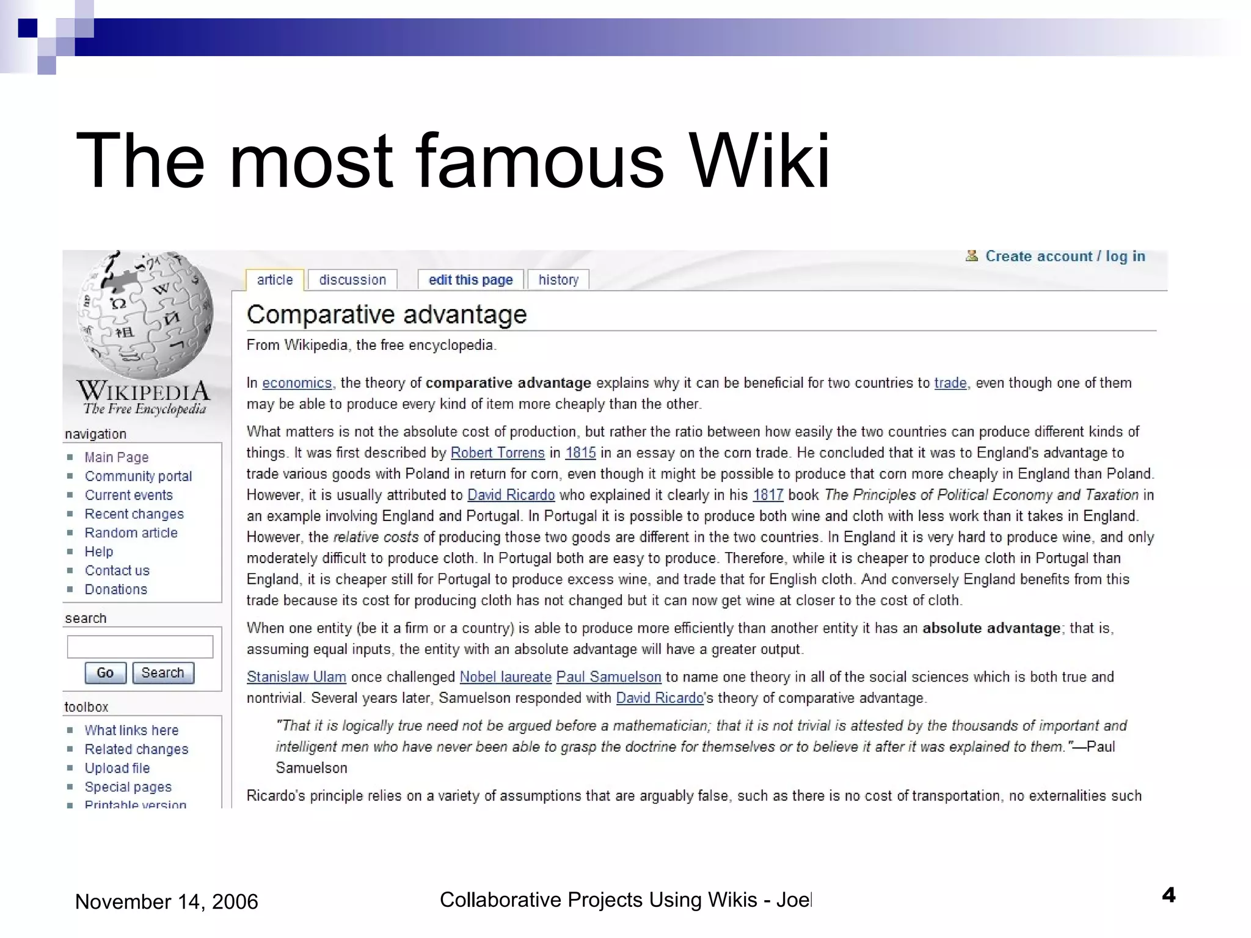Image resolution: width=1251 pixels, height=938 pixels.
Task: Click Create account / log in link
Action: (1065, 256)
